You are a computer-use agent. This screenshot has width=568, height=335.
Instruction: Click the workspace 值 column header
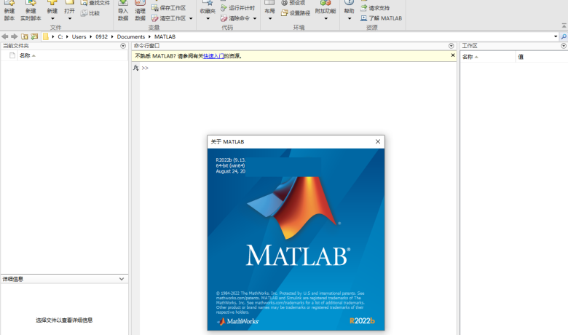point(521,57)
